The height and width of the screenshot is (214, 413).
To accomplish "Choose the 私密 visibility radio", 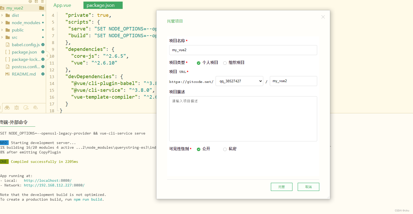I will [x=225, y=149].
